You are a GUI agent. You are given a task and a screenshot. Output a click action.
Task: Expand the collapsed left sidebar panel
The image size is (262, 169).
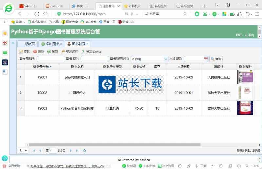click(13, 43)
